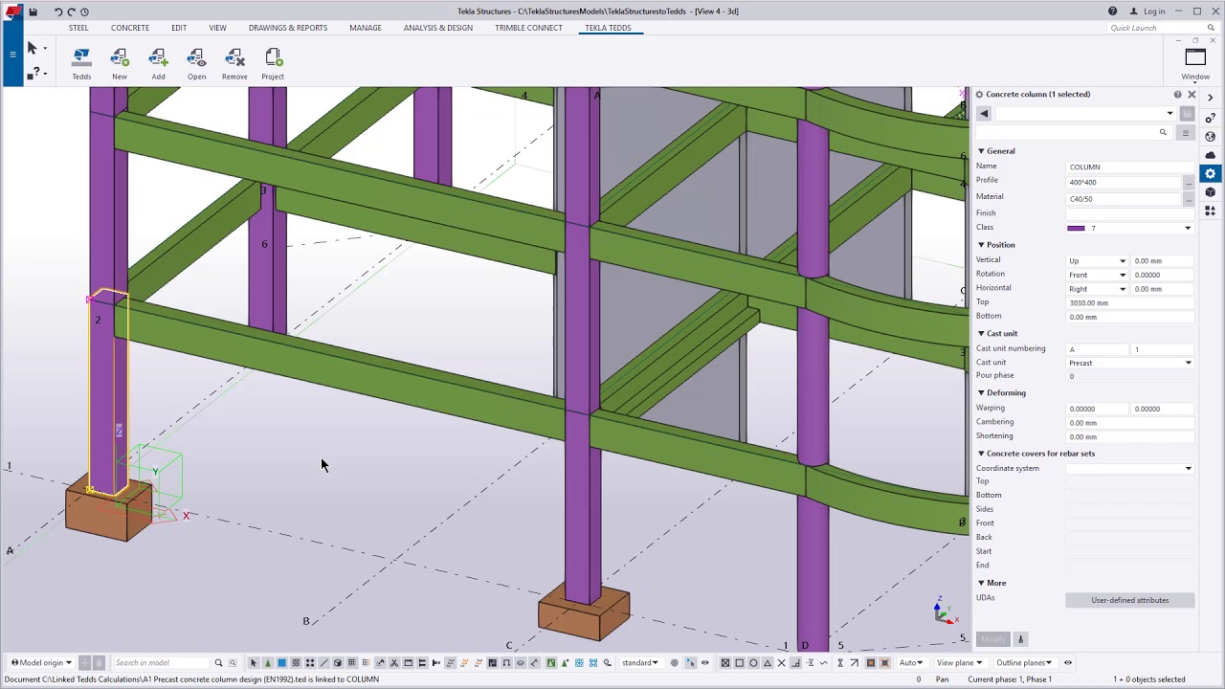Collapse the side pane with the chevron arrow
The width and height of the screenshot is (1225, 689).
pyautogui.click(x=1211, y=98)
